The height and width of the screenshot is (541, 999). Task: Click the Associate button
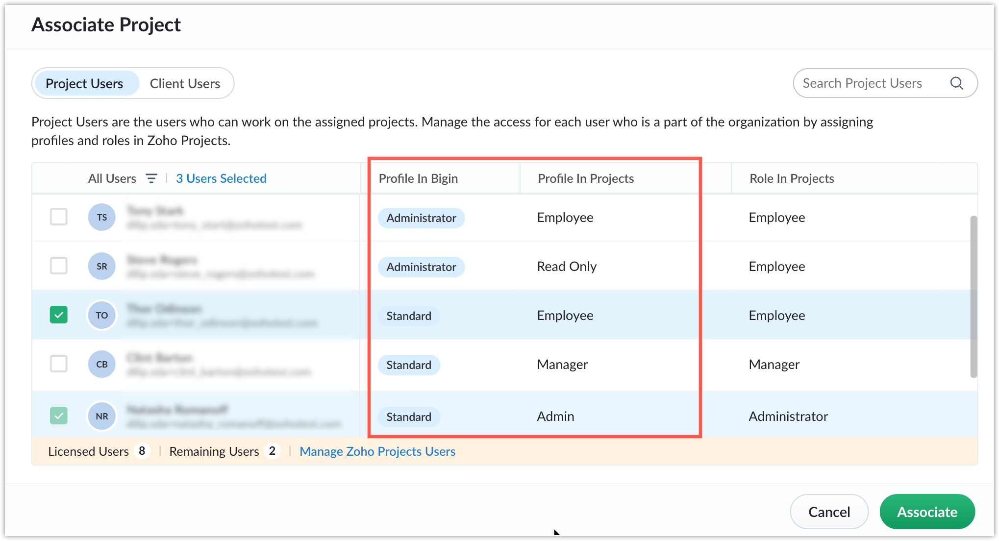[x=927, y=512]
